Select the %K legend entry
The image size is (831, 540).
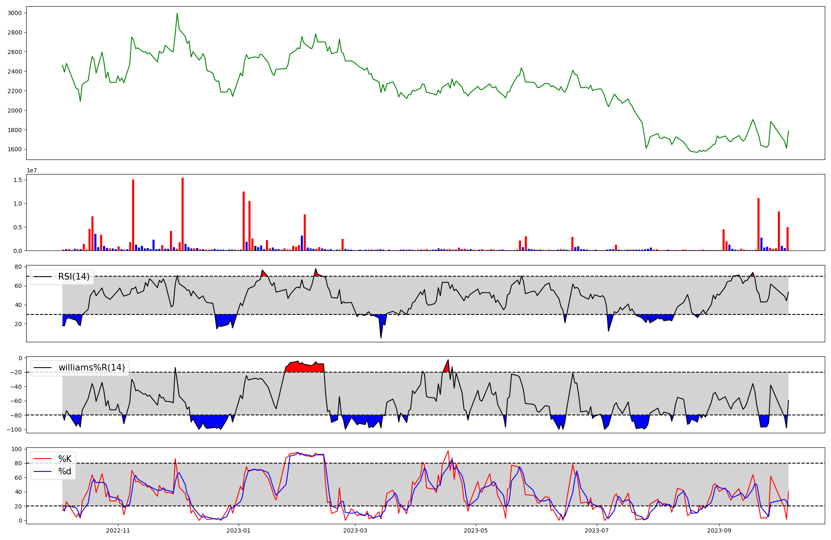click(x=65, y=459)
